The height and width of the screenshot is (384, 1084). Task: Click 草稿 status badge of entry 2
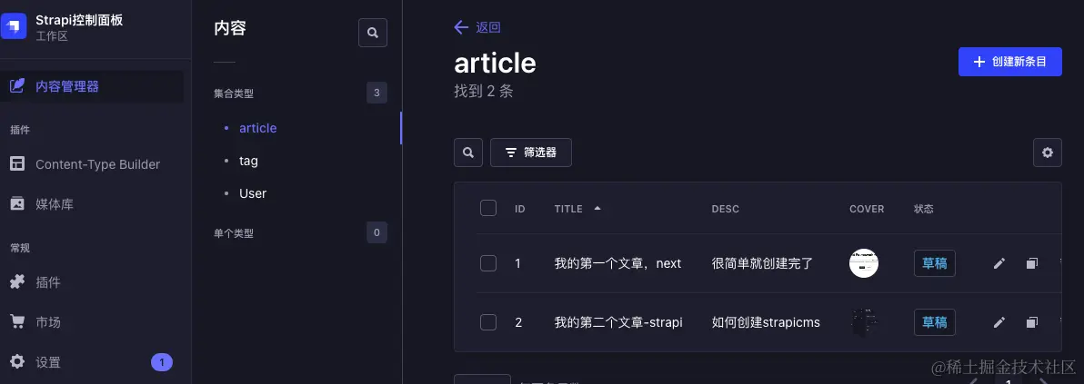tap(935, 322)
